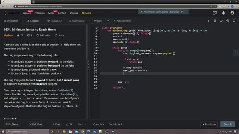Open the user profile avatar menu
The height and width of the screenshot is (134, 239).
coord(232,13)
